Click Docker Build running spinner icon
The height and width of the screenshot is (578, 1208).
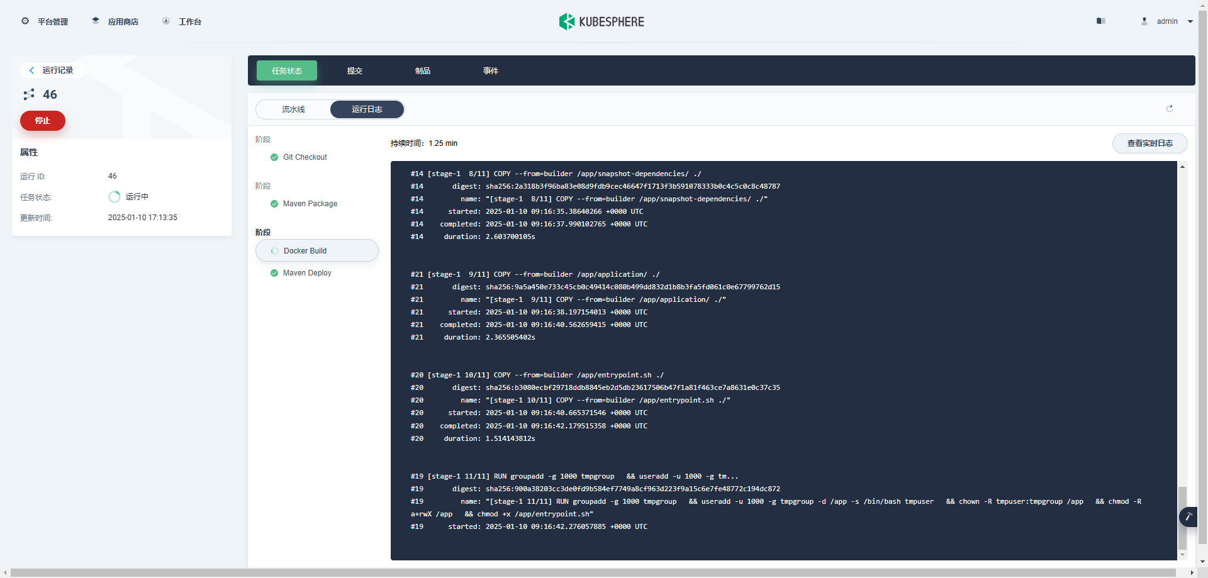tap(275, 251)
